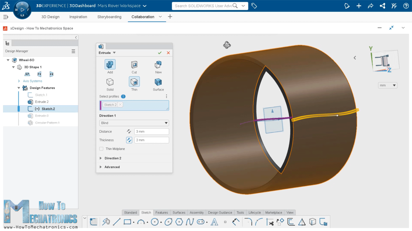This screenshot has height=231, width=412.
Task: Click the Distance value input field
Action: click(151, 132)
